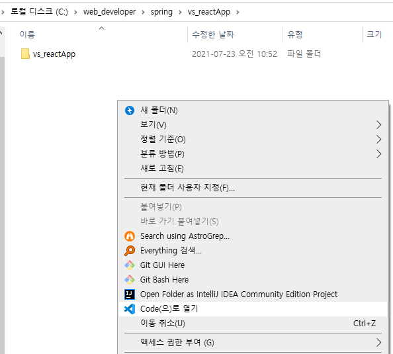This screenshot has height=354, width=393.
Task: Open the dropdown chevron after web_developer
Action: click(143, 12)
